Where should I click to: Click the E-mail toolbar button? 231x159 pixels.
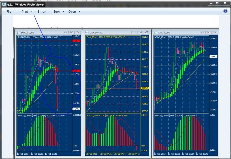pos(42,12)
